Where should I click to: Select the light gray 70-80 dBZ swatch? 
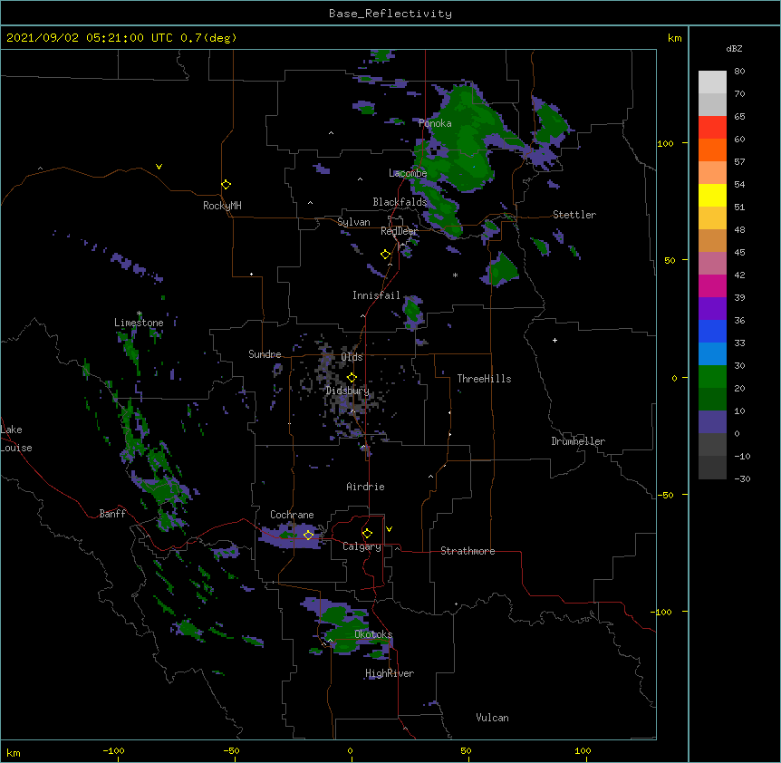tap(712, 82)
